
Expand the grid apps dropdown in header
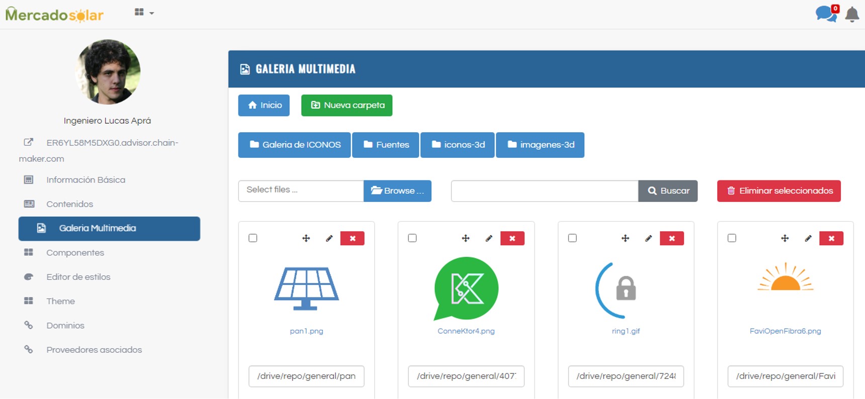[x=144, y=13]
